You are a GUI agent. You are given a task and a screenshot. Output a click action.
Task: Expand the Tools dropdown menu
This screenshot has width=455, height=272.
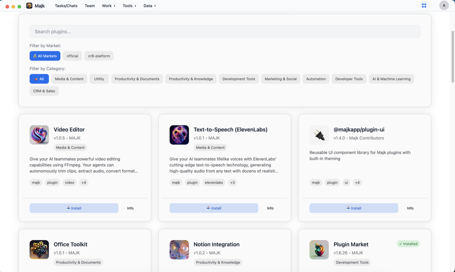pos(129,6)
